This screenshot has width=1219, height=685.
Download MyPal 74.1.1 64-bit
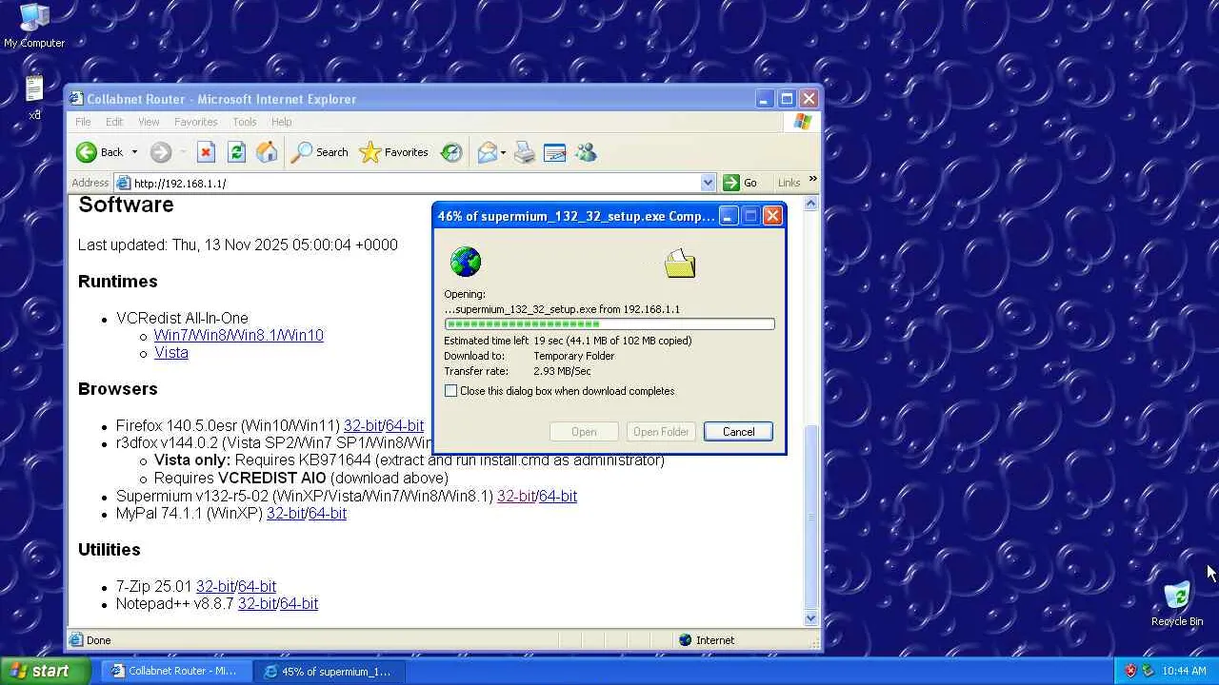[328, 513]
